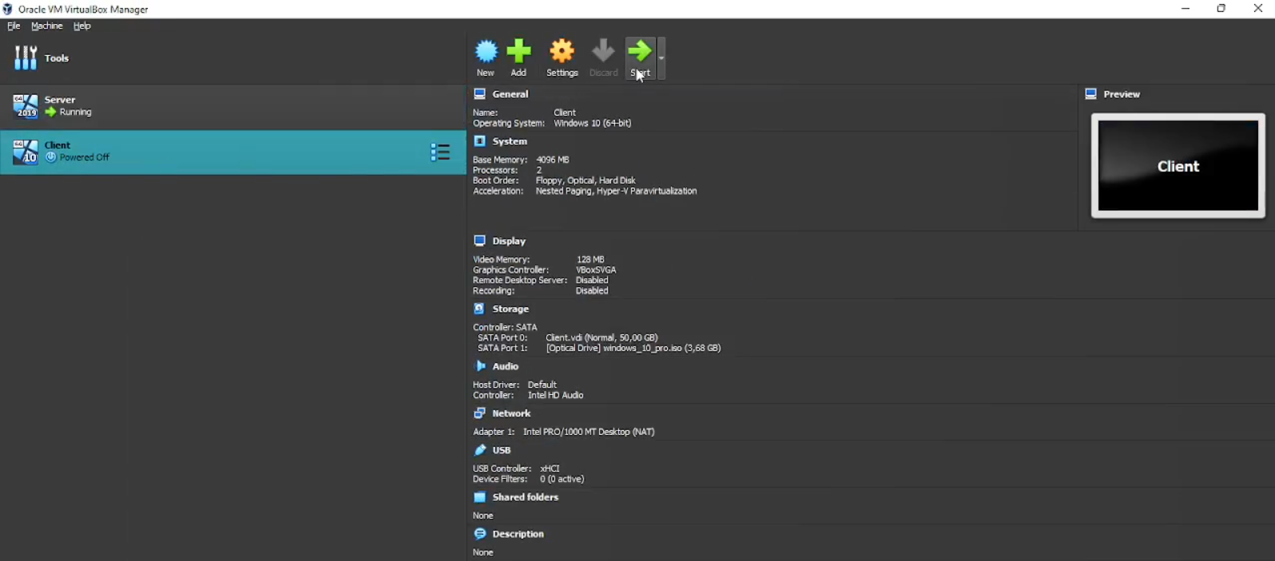Image resolution: width=1275 pixels, height=561 pixels.
Task: Select Tools in the left sidebar
Action: click(x=56, y=58)
